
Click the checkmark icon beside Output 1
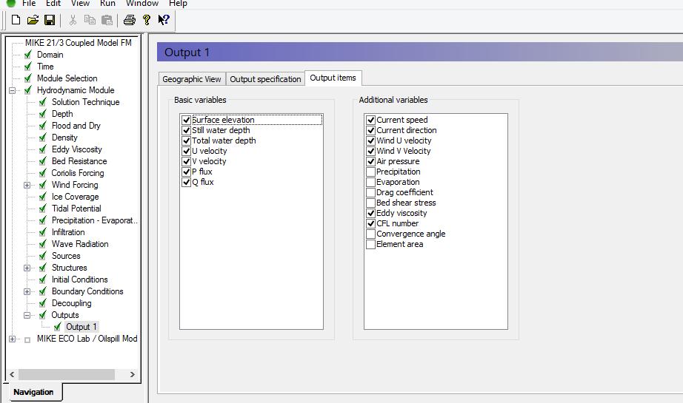[57, 327]
